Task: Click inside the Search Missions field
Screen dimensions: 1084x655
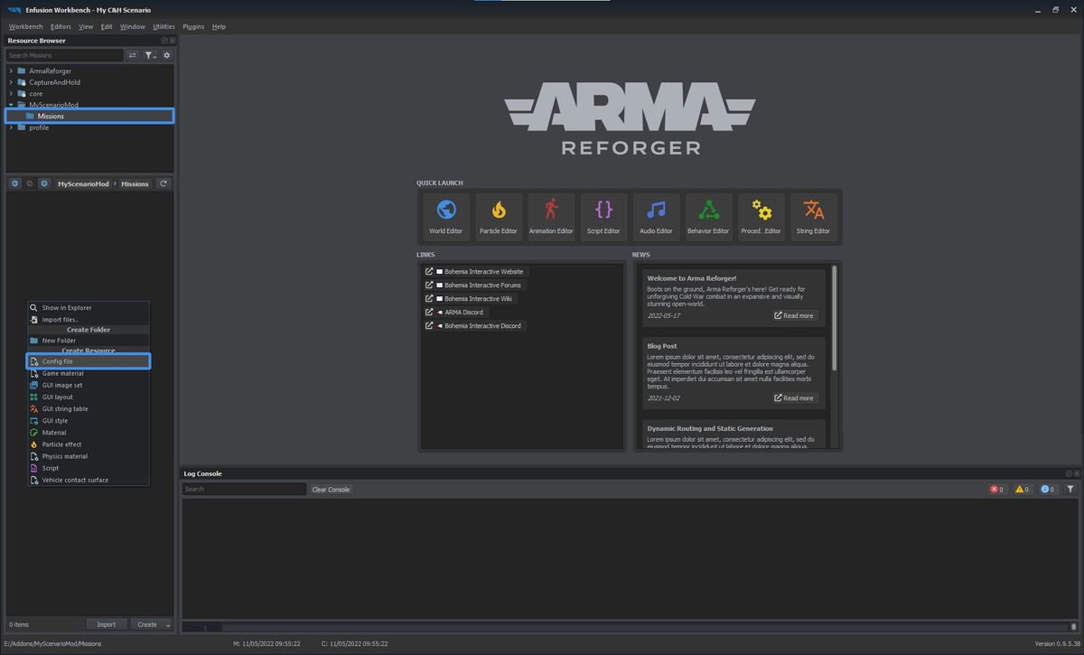Action: coord(63,55)
